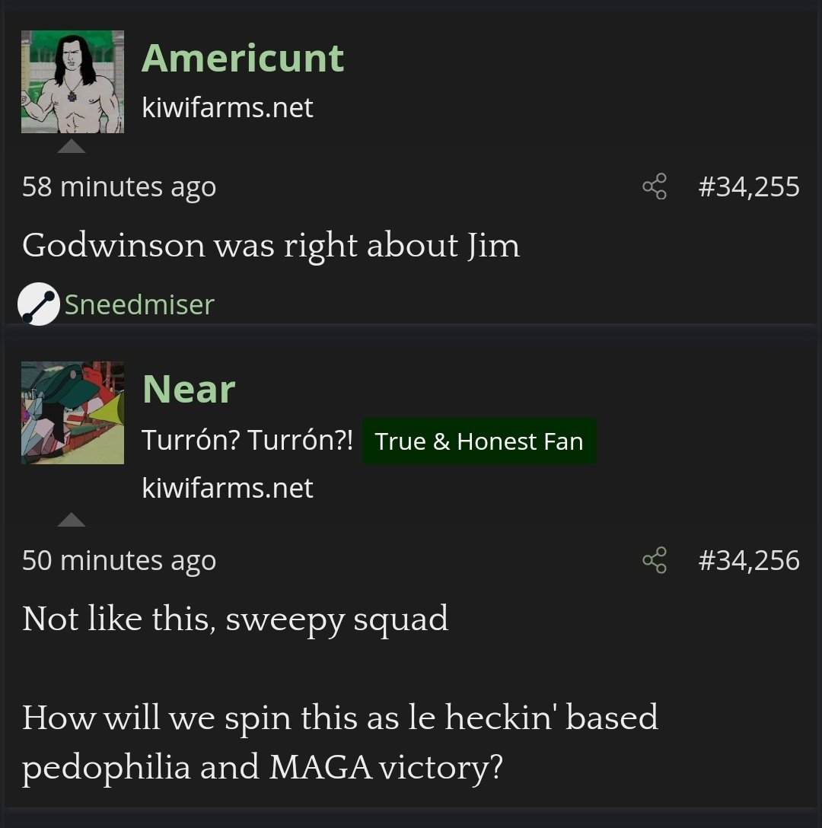The width and height of the screenshot is (822, 828).
Task: Share post #34,255 via share icon
Action: (x=655, y=186)
